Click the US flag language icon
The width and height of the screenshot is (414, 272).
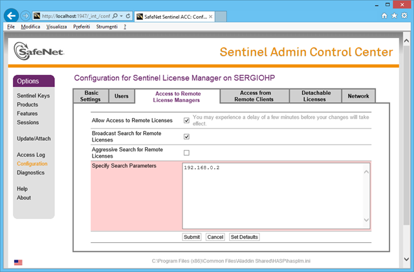[x=18, y=262]
